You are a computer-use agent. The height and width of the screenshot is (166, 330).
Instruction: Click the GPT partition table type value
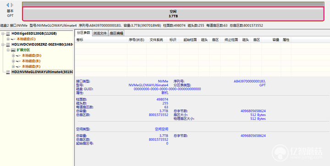(x=263, y=85)
